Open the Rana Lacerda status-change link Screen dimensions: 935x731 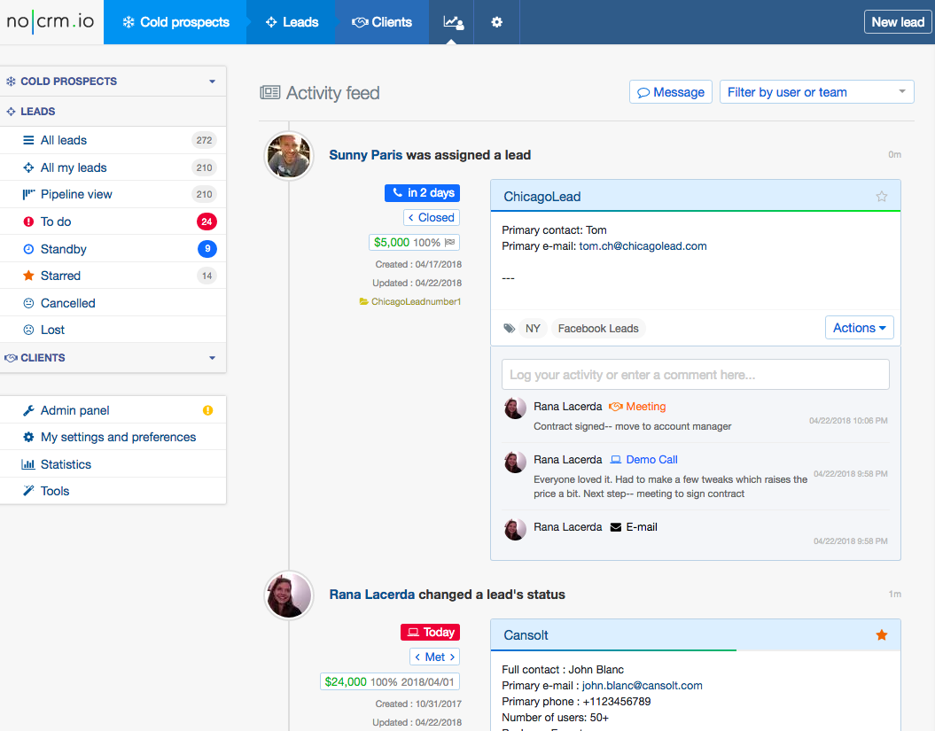click(x=372, y=595)
